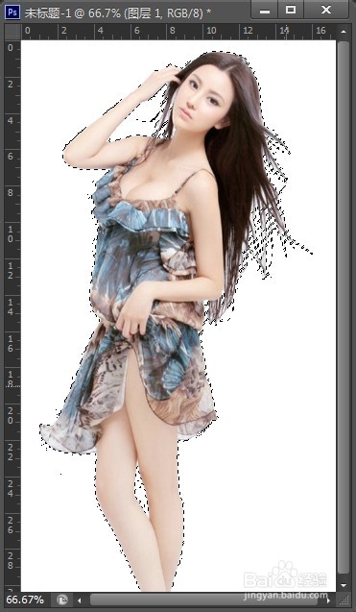Viewport: 356px width, 612px height.
Task: Click the horizontal scrollbar right arrow
Action: tap(329, 600)
